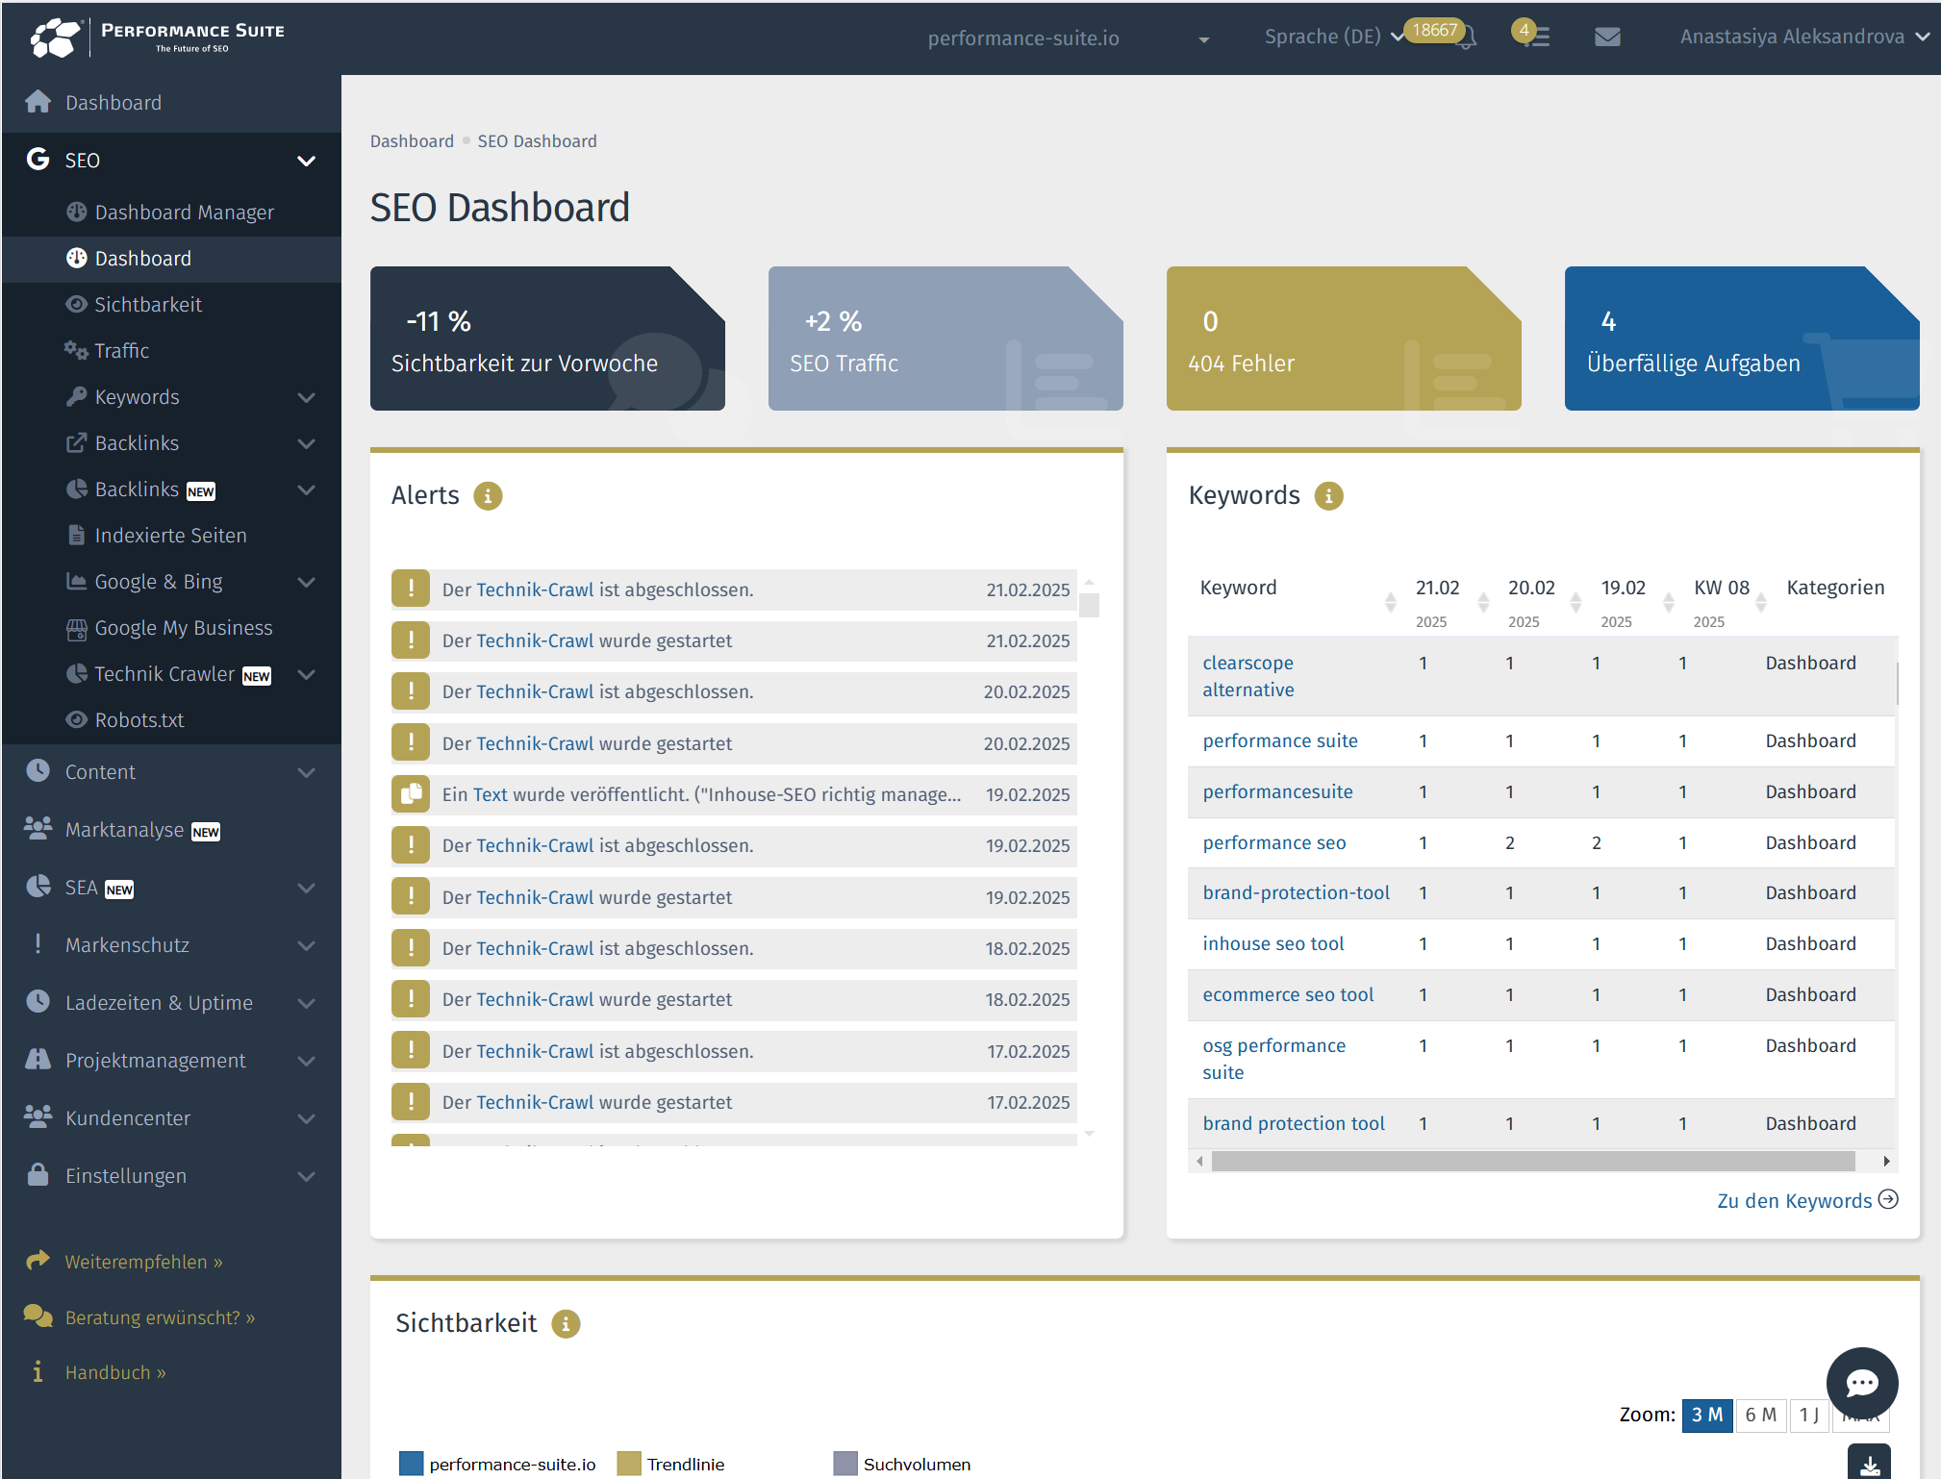Download the Sichtbarkeit chart
Viewport: 1941px width, 1479px height.
pos(1869,1464)
